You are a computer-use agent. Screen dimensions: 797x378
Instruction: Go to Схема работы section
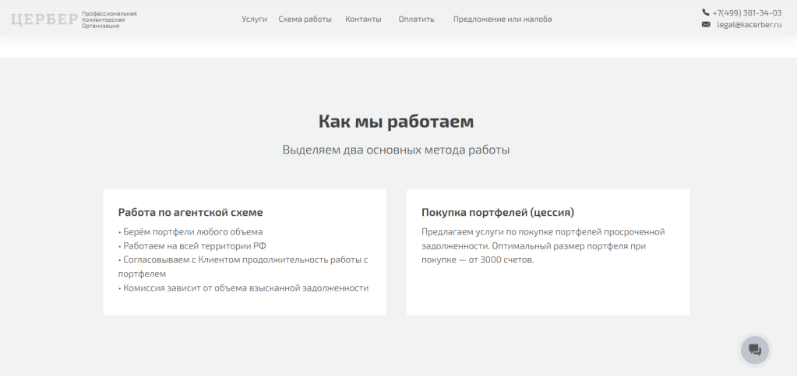[x=305, y=19]
